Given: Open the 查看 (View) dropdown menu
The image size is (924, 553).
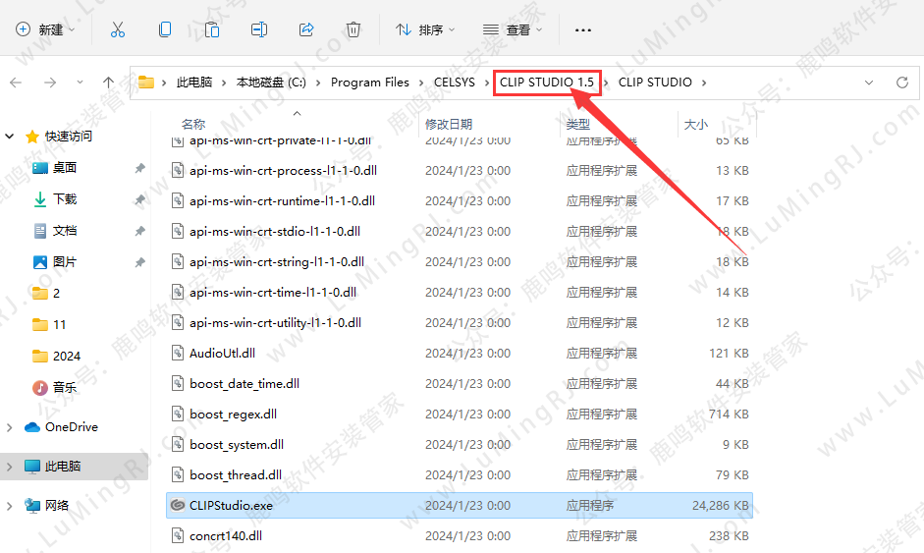Looking at the screenshot, I should [513, 29].
